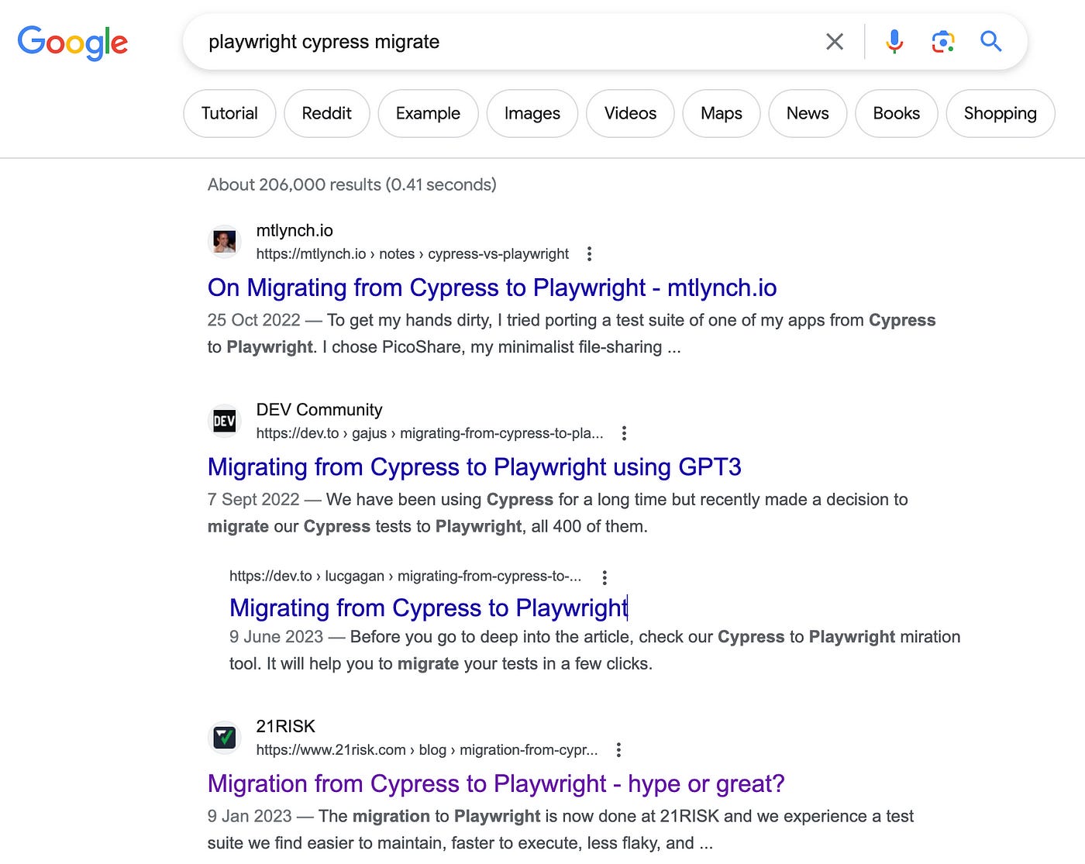Click the mtlynch.io site name
1085x864 pixels.
(294, 230)
